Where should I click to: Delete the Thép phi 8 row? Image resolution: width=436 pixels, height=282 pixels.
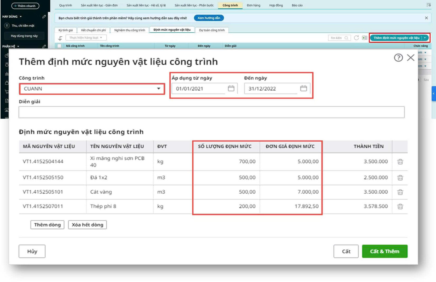click(x=400, y=207)
